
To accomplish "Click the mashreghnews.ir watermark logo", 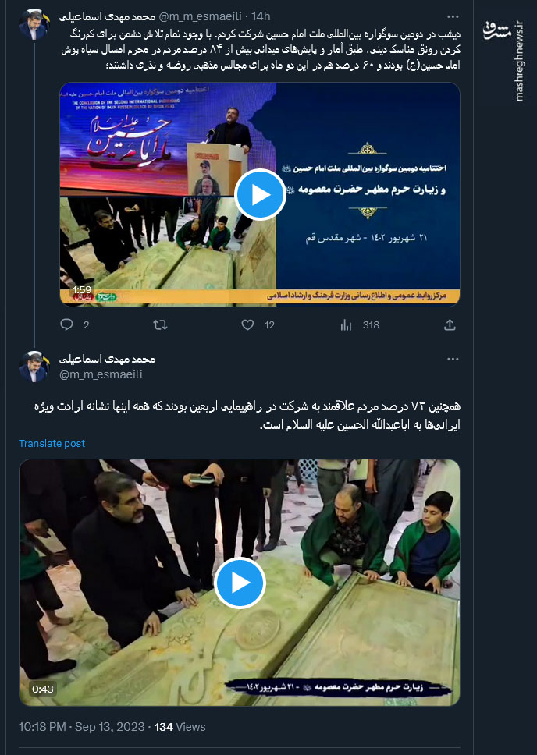I will [503, 60].
